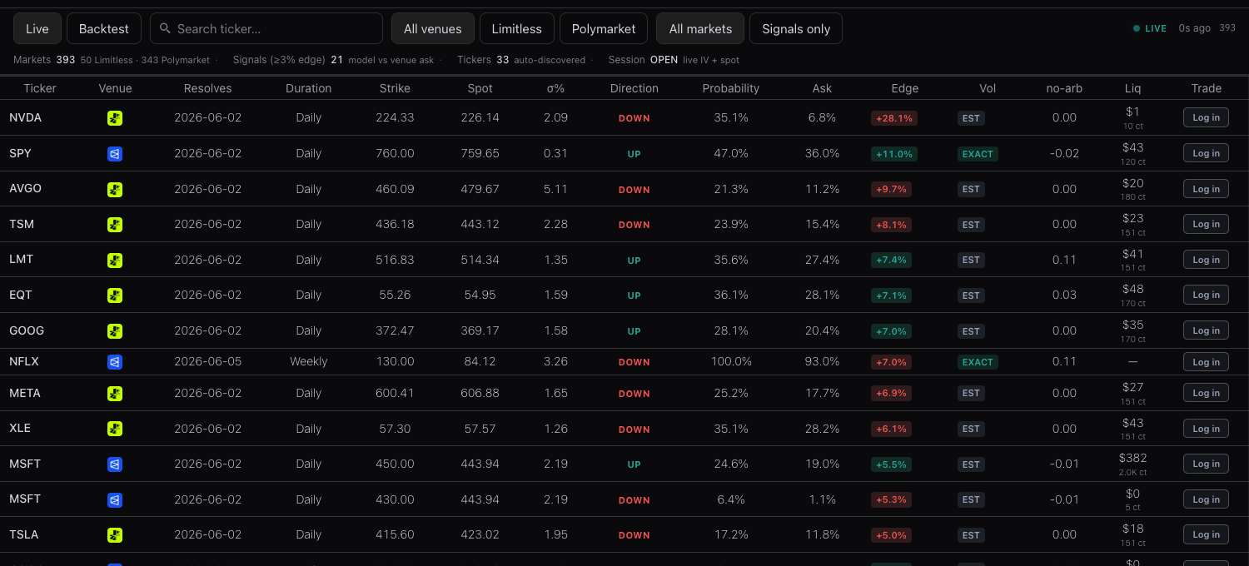The image size is (1249, 566).
Task: Click the 100.0% probability in NFLX row
Action: point(731,361)
